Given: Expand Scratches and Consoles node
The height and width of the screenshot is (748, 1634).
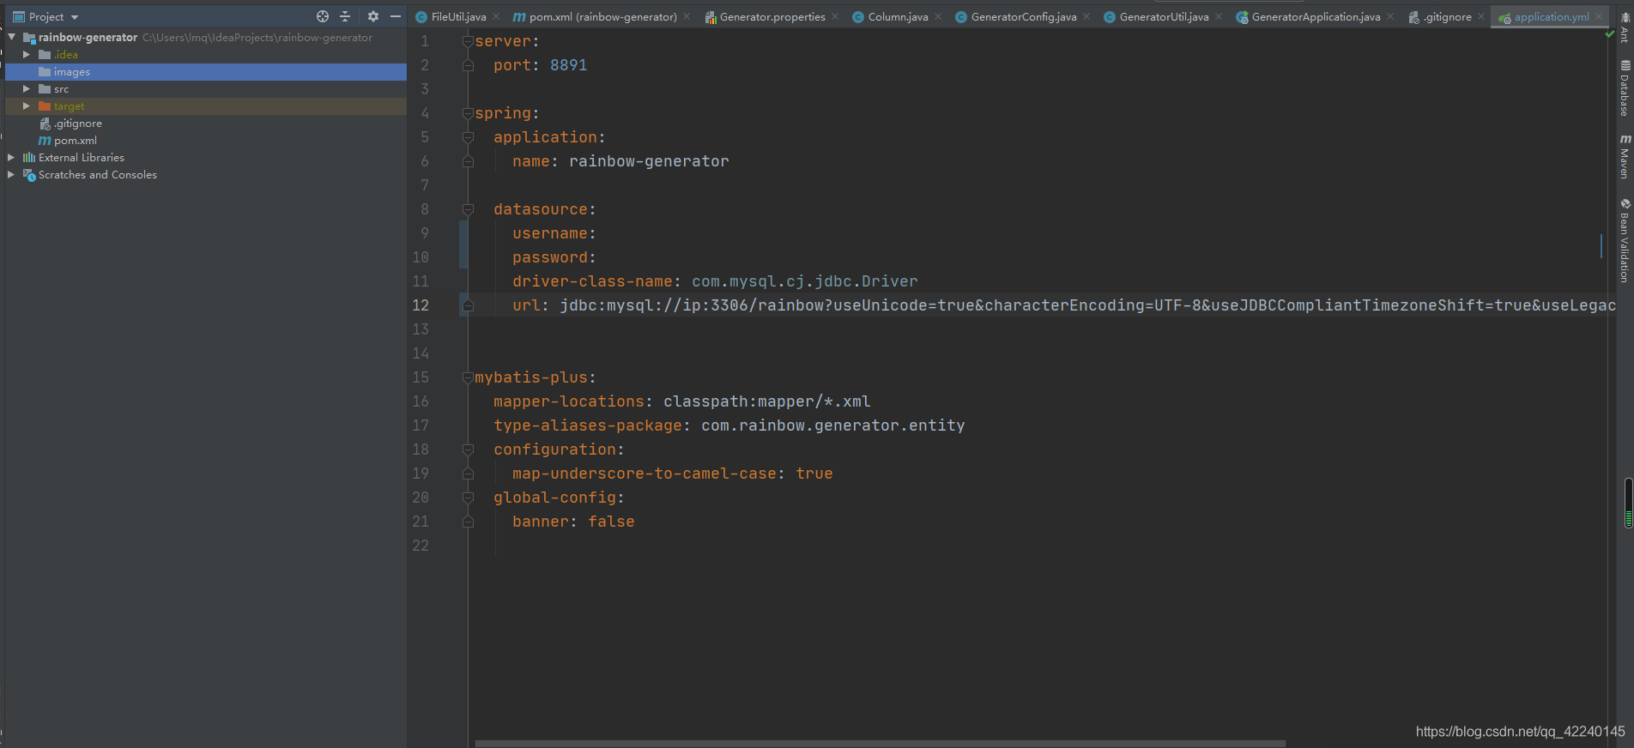Looking at the screenshot, I should (11, 174).
